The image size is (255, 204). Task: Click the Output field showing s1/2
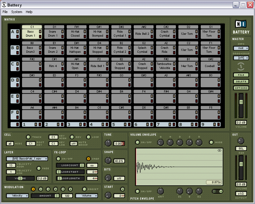pos(241,193)
